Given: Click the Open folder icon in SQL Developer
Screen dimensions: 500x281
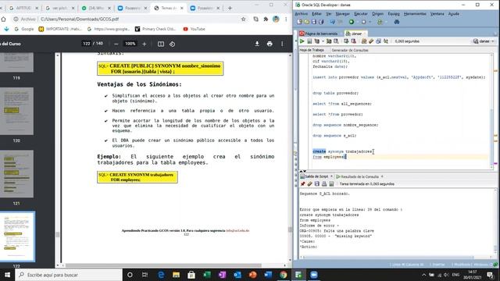Looking at the screenshot, I should point(306,22).
